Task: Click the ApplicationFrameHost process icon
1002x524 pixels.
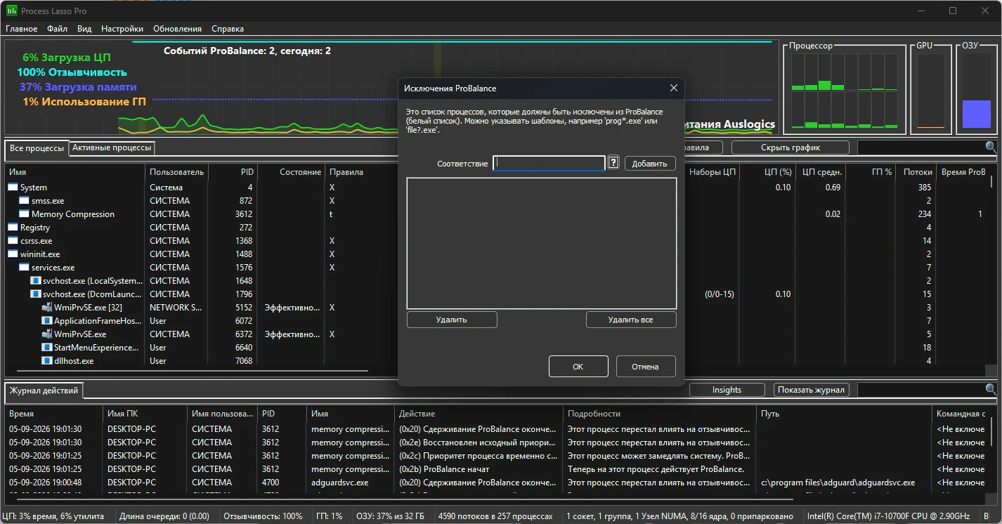Action: coord(46,321)
